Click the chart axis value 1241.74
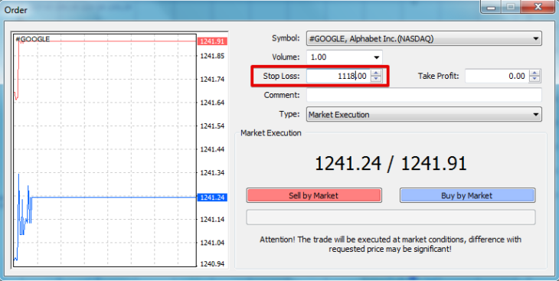This screenshot has width=559, height=281. pyautogui.click(x=212, y=80)
